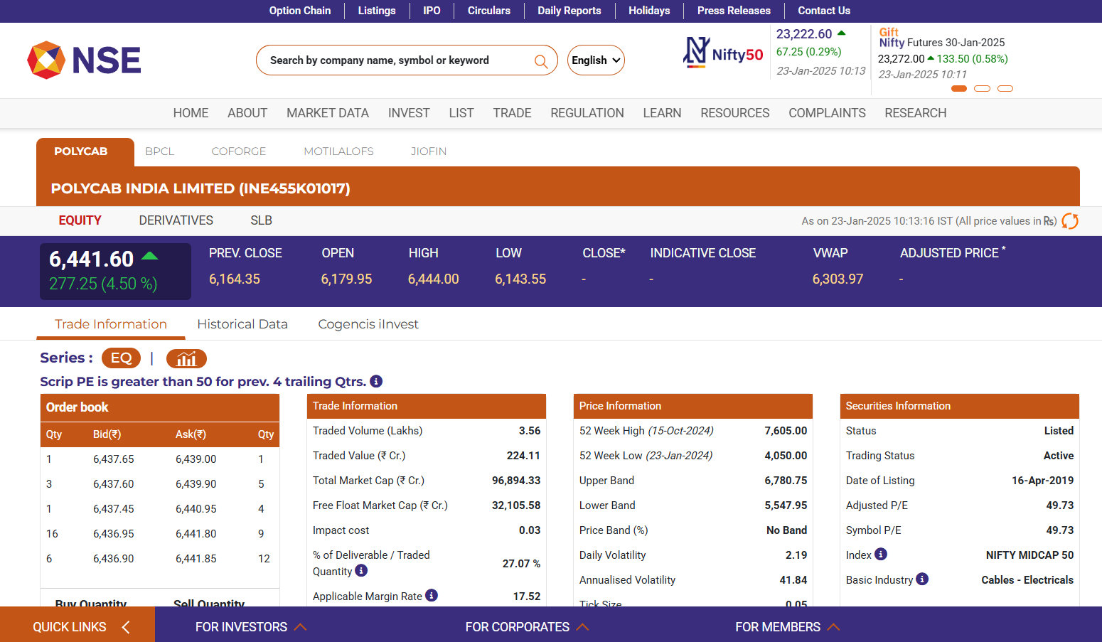The height and width of the screenshot is (642, 1102).
Task: Collapse the Quick Links panel
Action: coord(126,626)
